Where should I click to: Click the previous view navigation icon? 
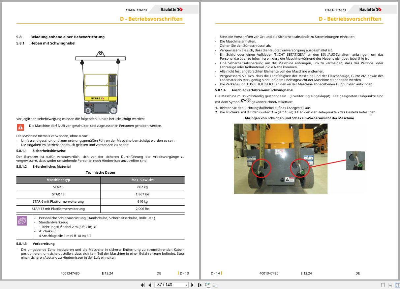(208, 285)
